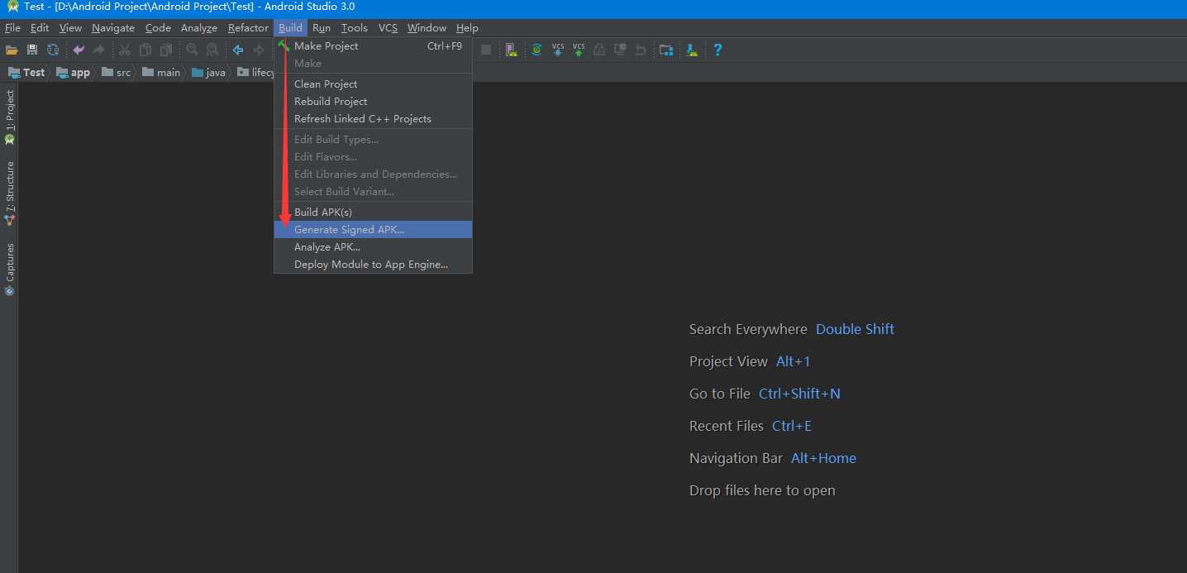Open Project Structure toolbar icon

tap(666, 50)
